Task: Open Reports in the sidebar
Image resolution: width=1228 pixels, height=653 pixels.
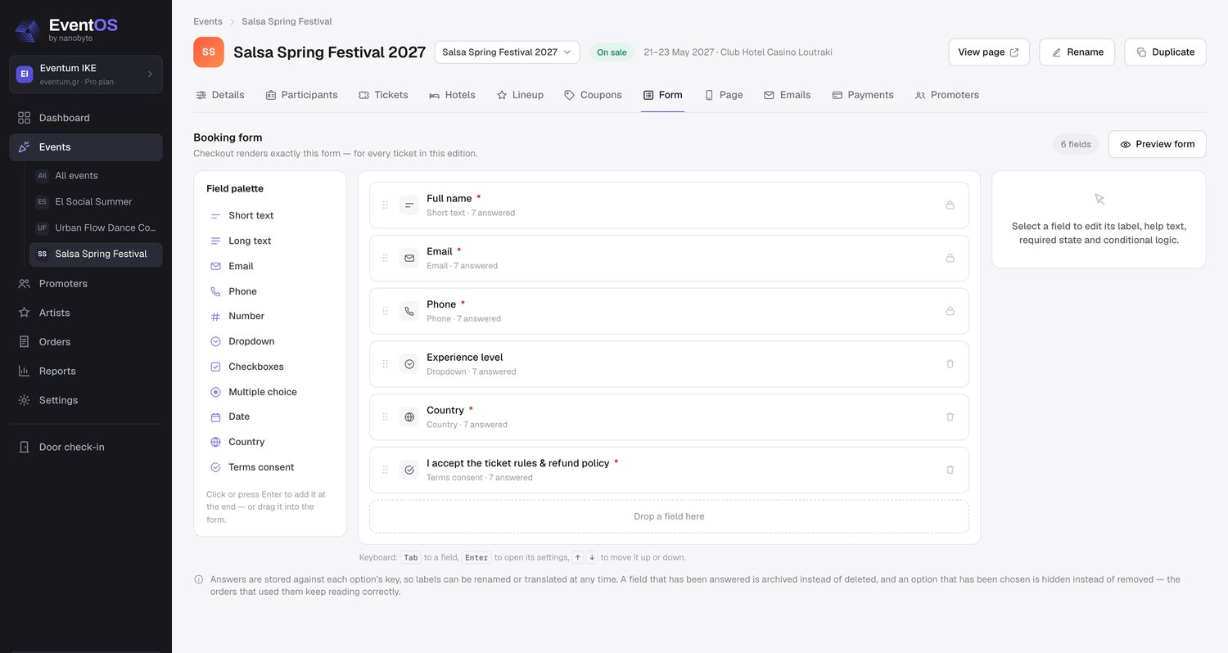Action: coord(86,372)
